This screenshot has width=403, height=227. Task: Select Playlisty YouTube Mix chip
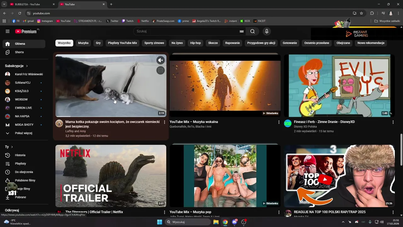point(122,43)
